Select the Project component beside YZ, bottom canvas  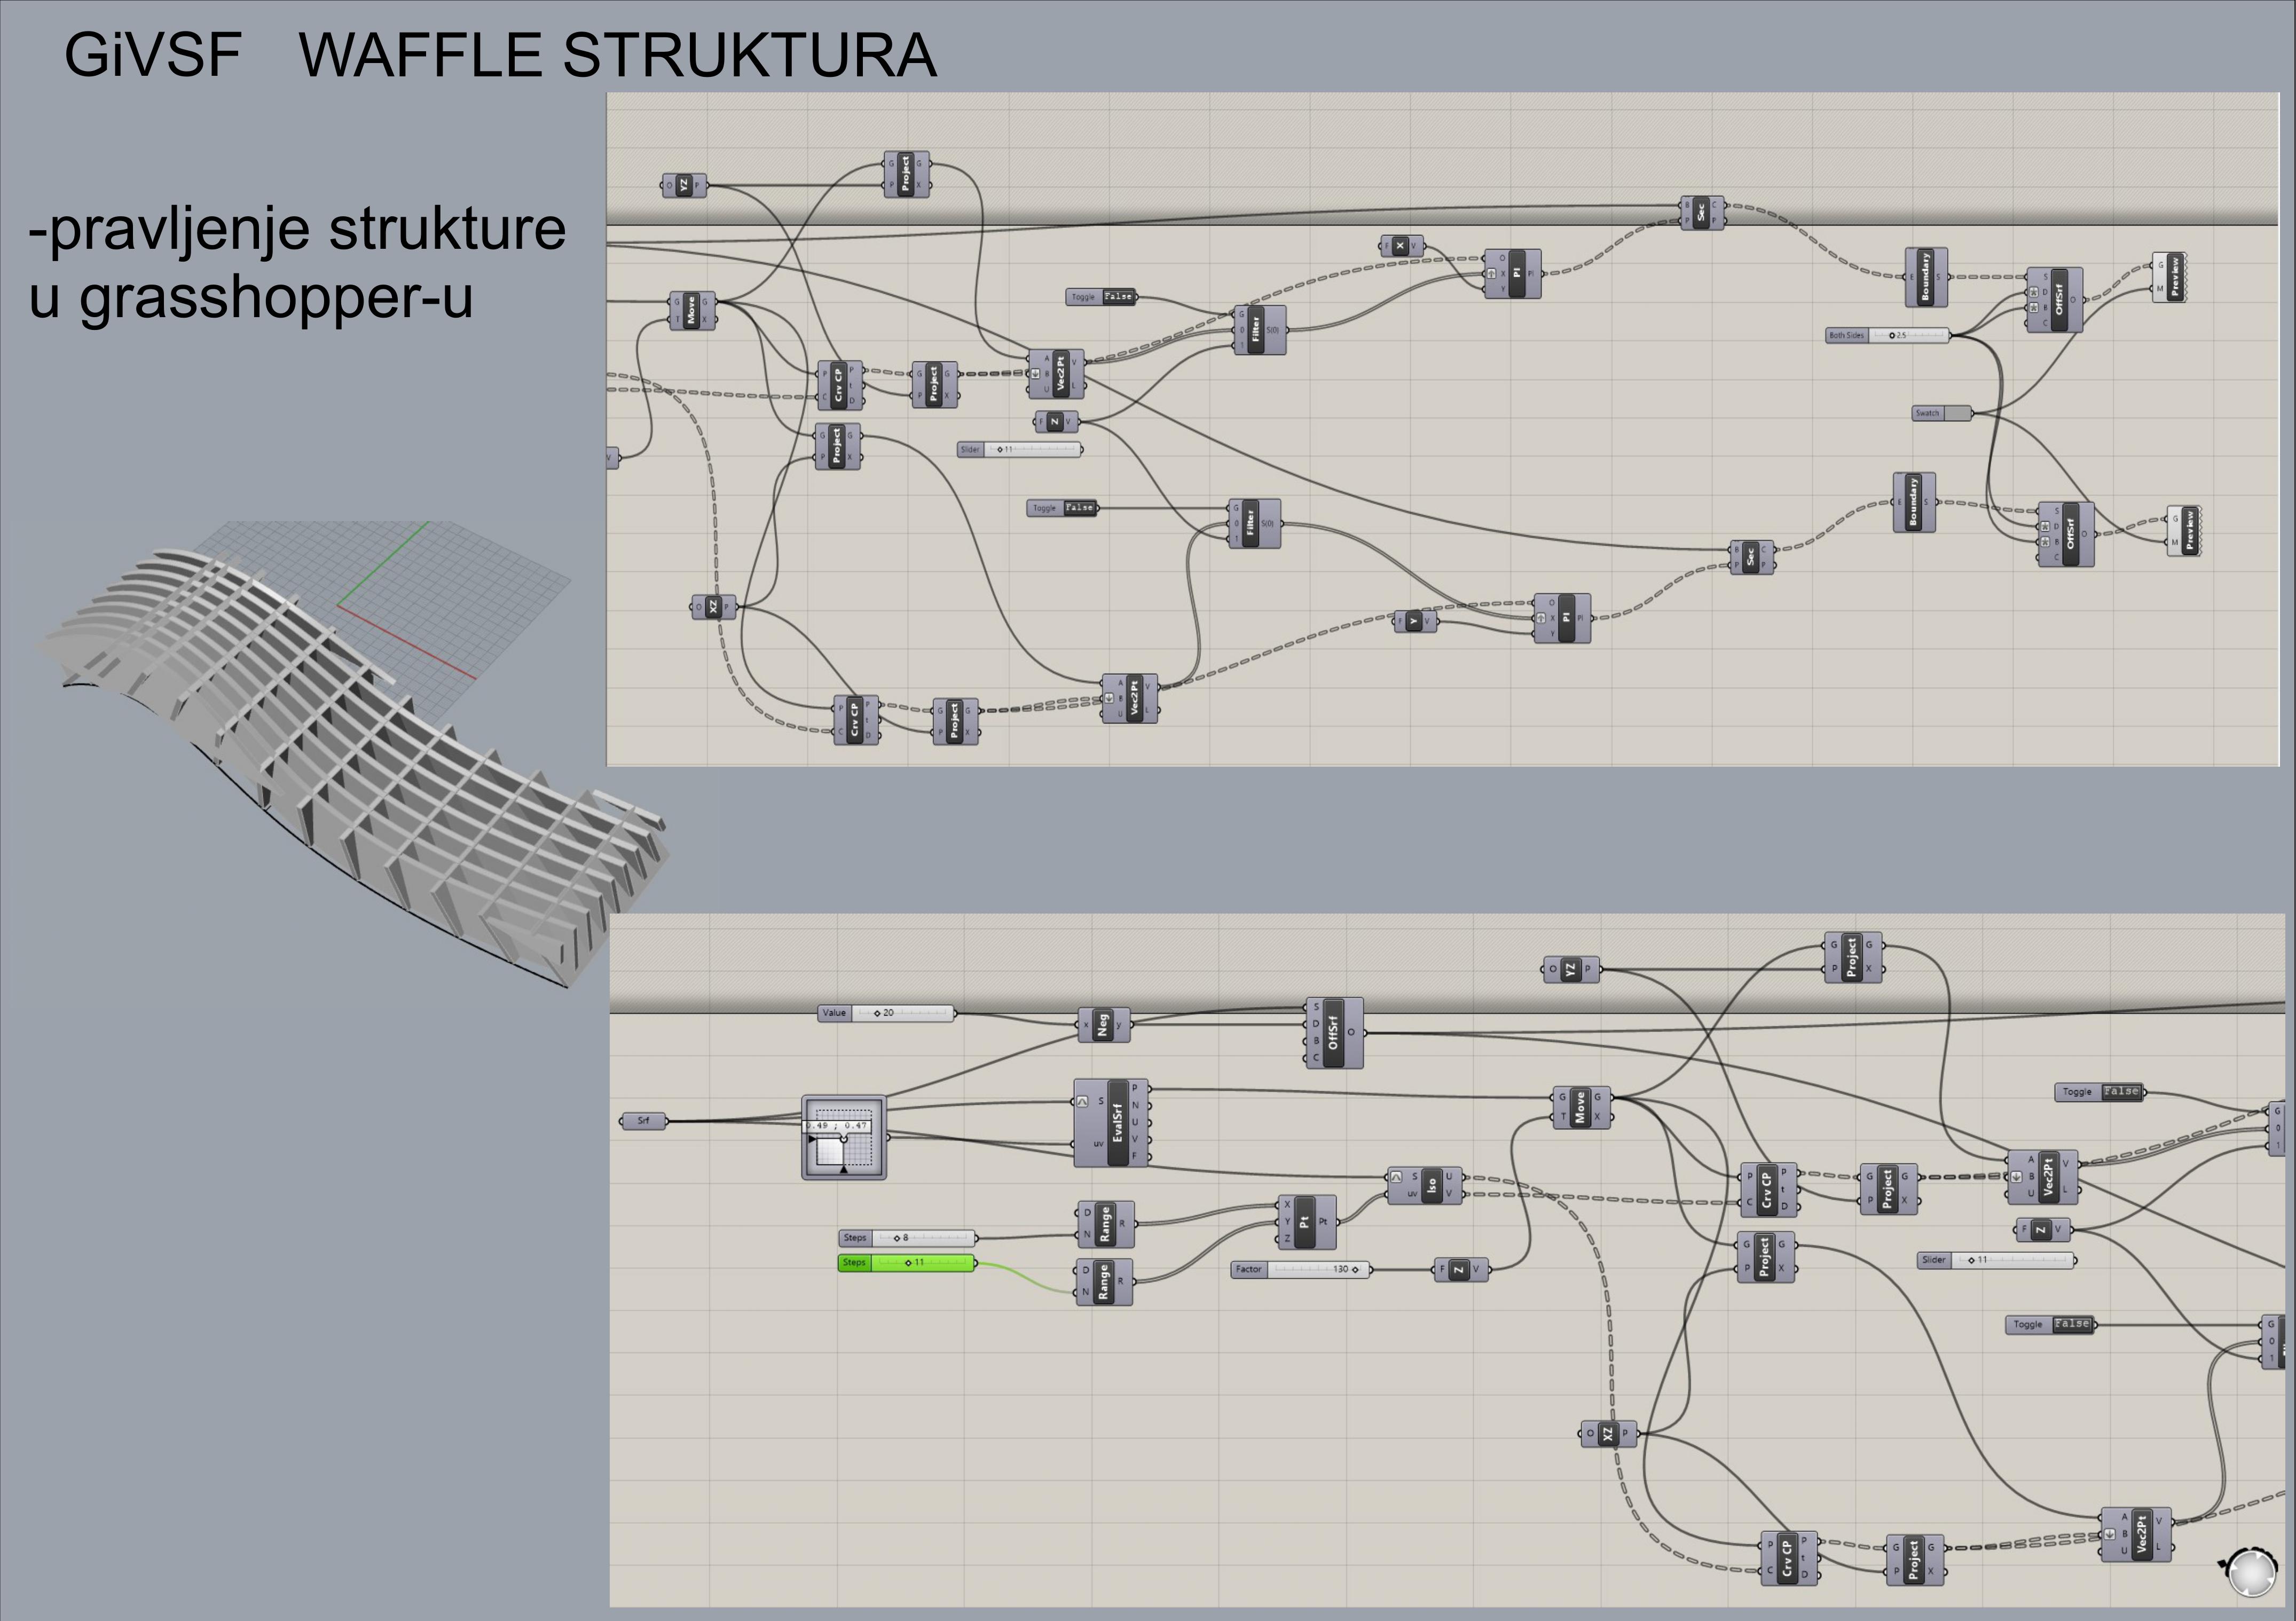(x=1853, y=957)
